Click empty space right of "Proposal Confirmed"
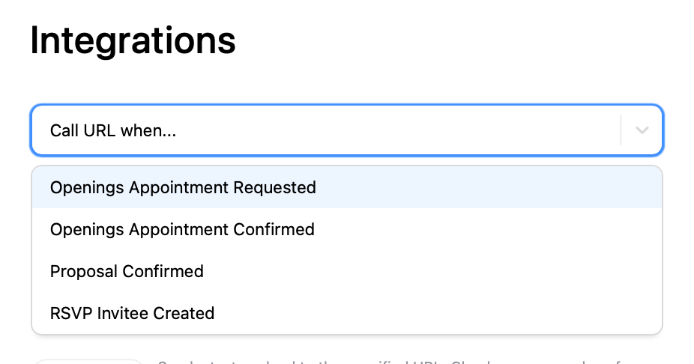694x364 pixels. coord(450,271)
